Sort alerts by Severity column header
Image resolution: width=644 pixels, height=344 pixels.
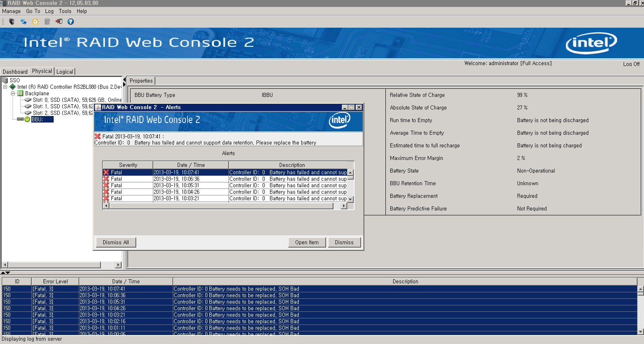coord(128,165)
